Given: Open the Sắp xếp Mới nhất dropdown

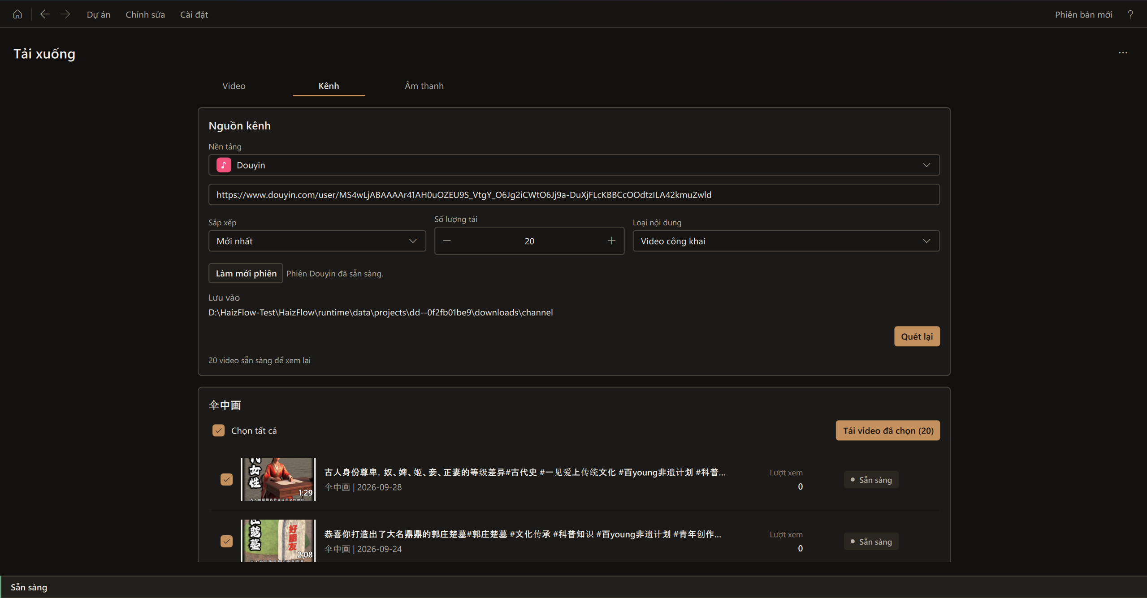Looking at the screenshot, I should click(x=317, y=241).
